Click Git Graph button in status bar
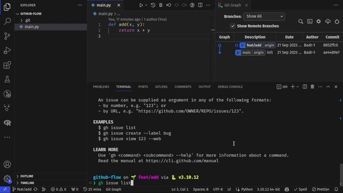 point(114,189)
